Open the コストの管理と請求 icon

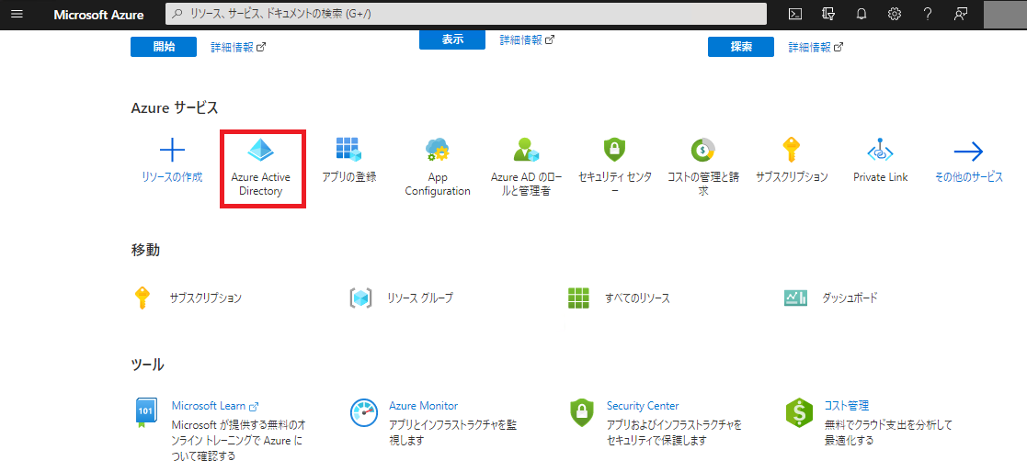(x=702, y=151)
